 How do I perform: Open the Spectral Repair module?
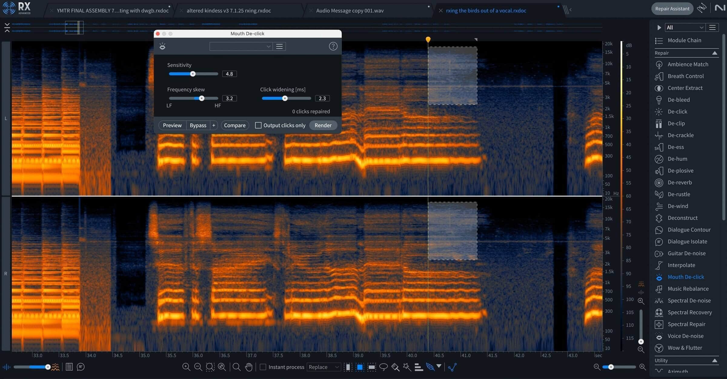point(680,324)
